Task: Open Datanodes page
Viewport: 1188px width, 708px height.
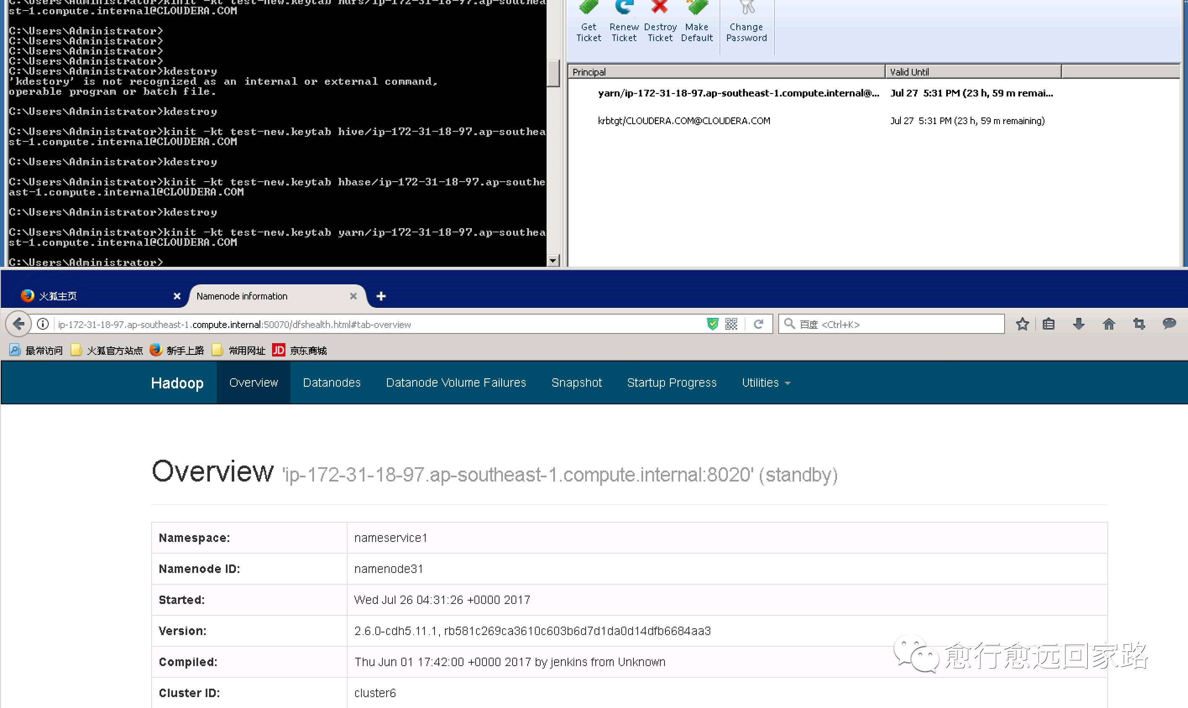Action: pyautogui.click(x=332, y=383)
